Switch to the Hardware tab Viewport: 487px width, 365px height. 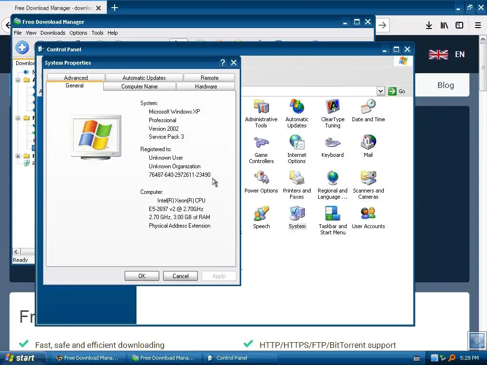(206, 86)
